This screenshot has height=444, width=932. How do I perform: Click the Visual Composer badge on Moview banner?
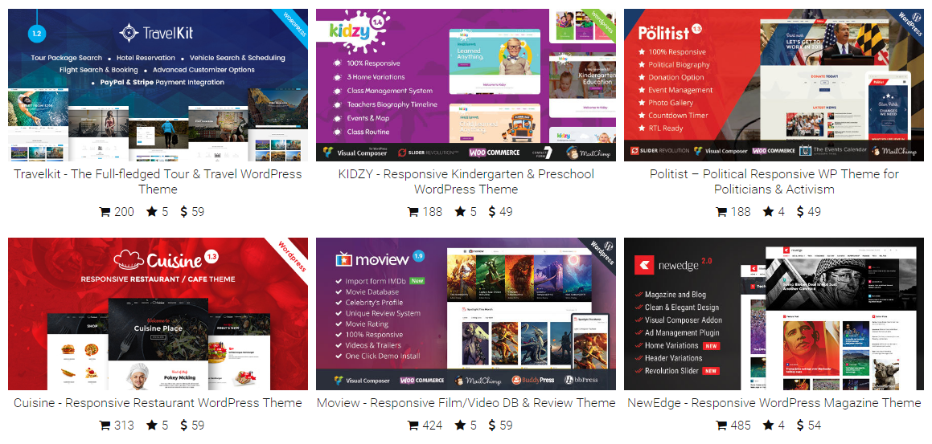click(363, 380)
